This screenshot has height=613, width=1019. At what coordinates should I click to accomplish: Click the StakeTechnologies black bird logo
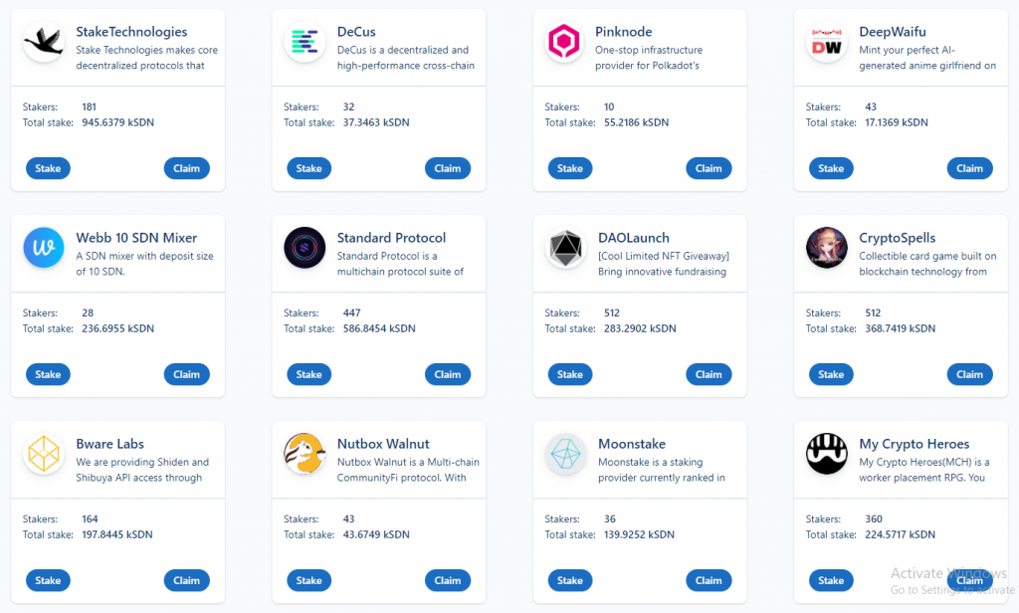click(44, 42)
